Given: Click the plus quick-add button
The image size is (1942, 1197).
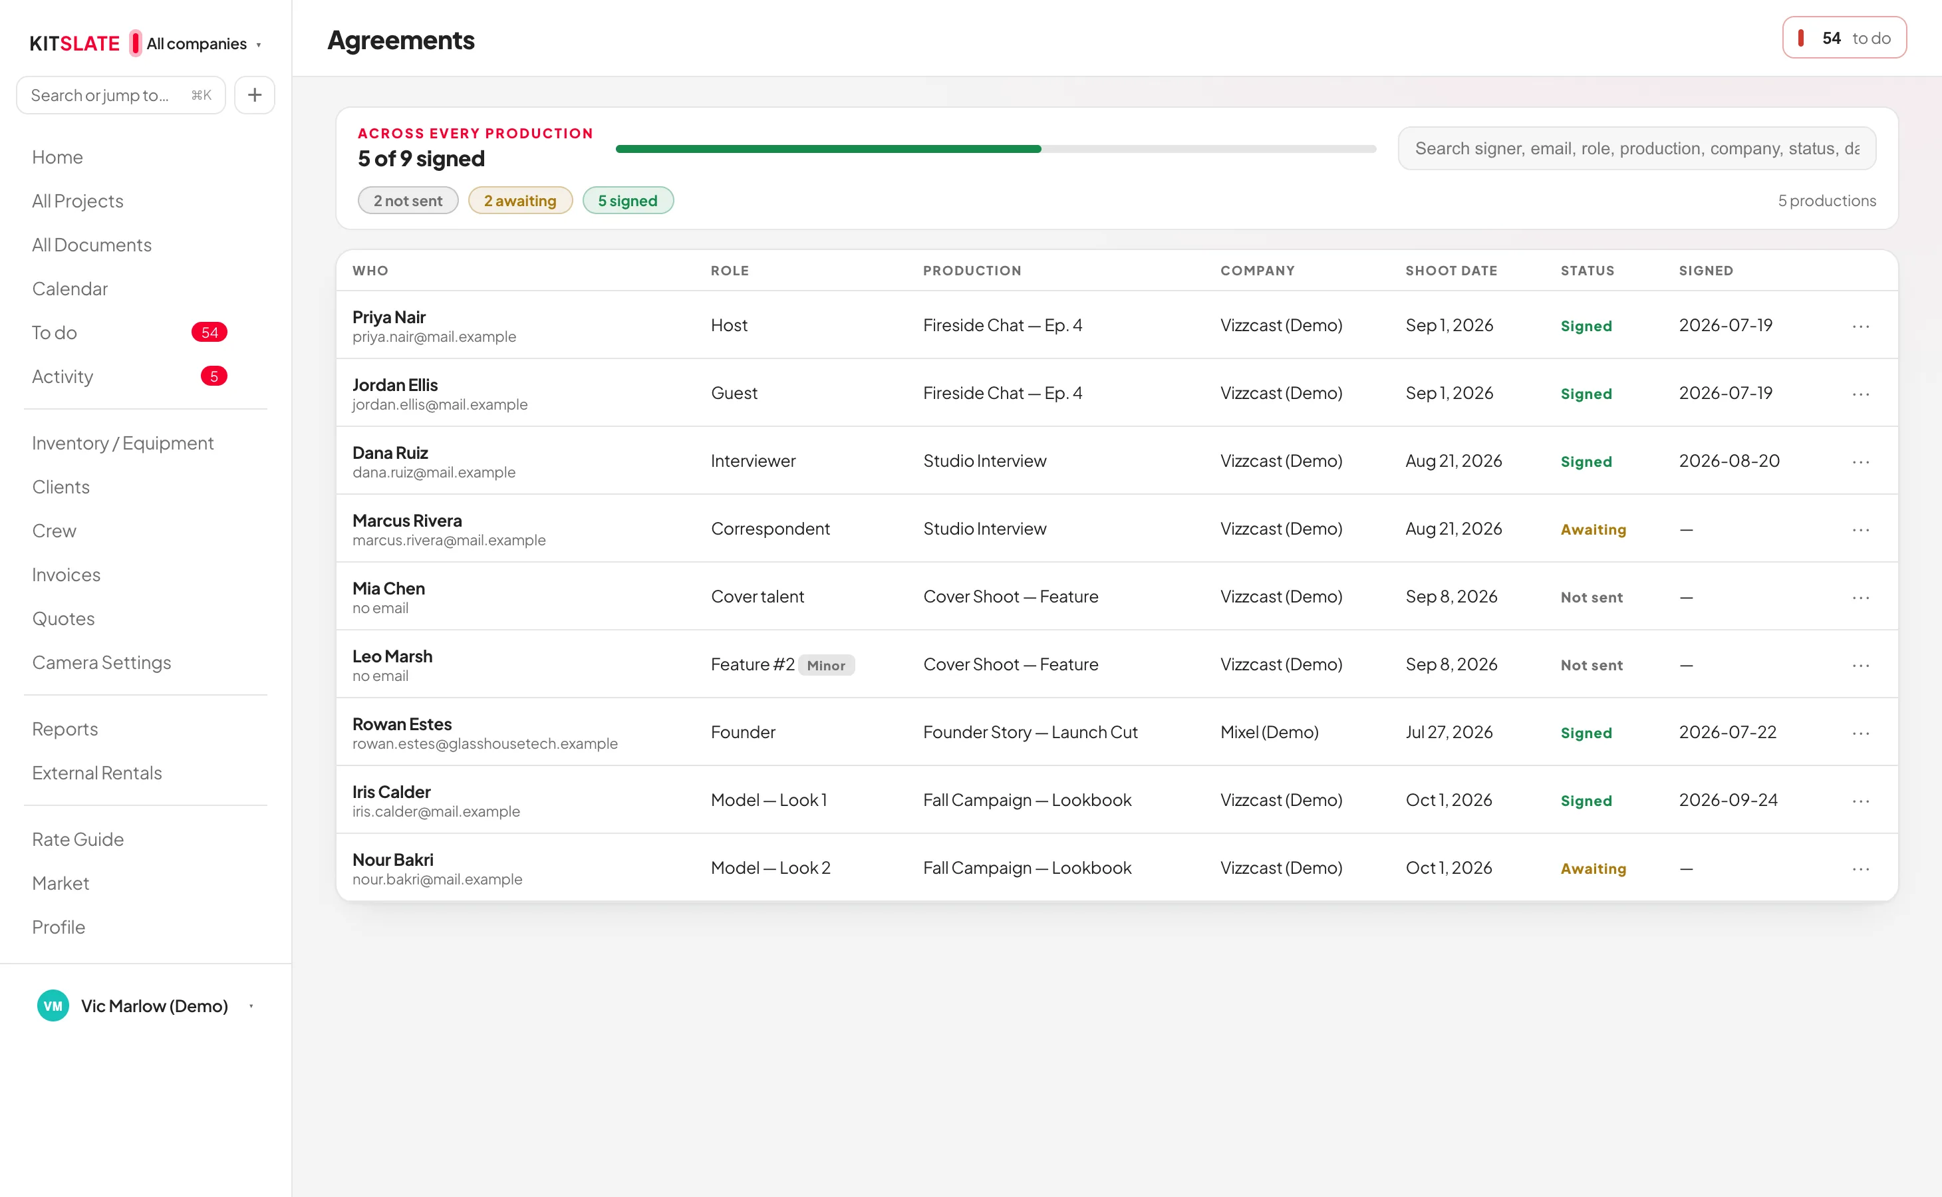Looking at the screenshot, I should click(254, 95).
